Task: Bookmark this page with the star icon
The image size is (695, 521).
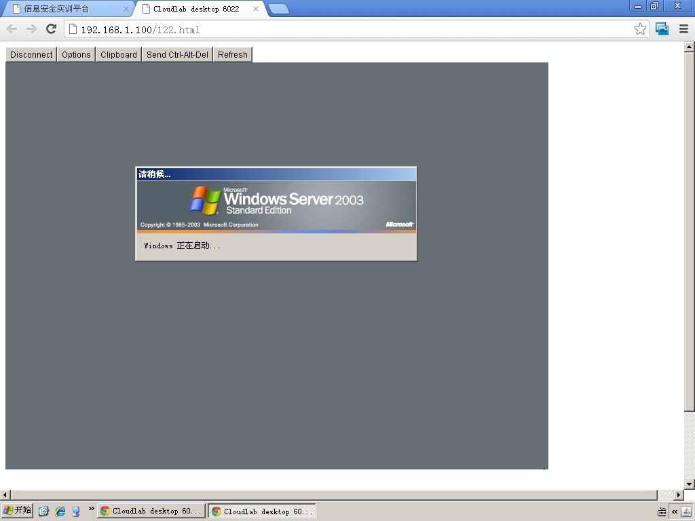Action: tap(640, 29)
